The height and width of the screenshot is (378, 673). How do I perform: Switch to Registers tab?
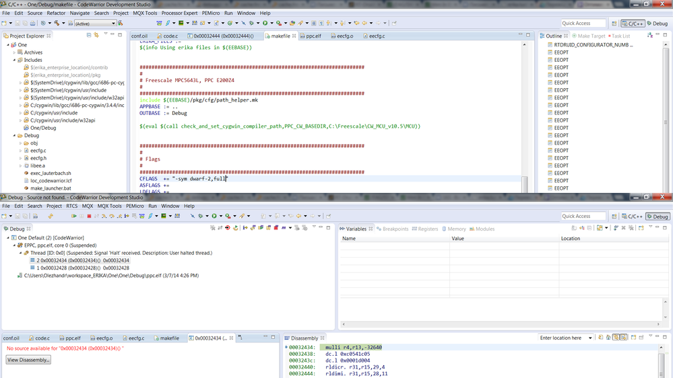click(x=425, y=229)
